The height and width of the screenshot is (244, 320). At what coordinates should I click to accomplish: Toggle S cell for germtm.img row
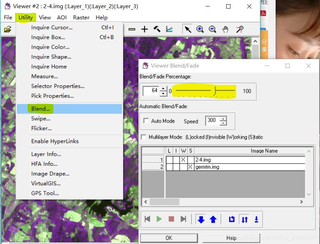pyautogui.click(x=190, y=167)
